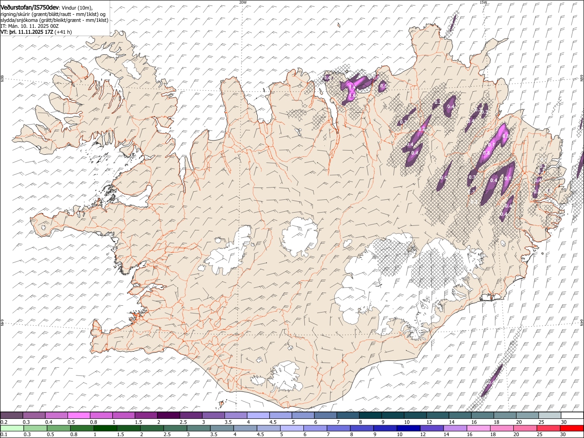This screenshot has width=584, height=438.
Task: Pick white upper swatch starting at 30
Action: 572,415
